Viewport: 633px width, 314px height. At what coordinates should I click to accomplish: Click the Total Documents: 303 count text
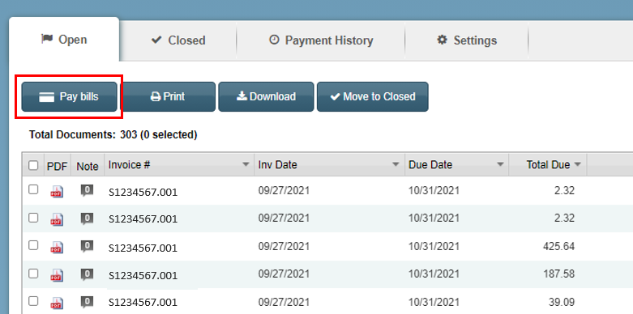coord(113,134)
